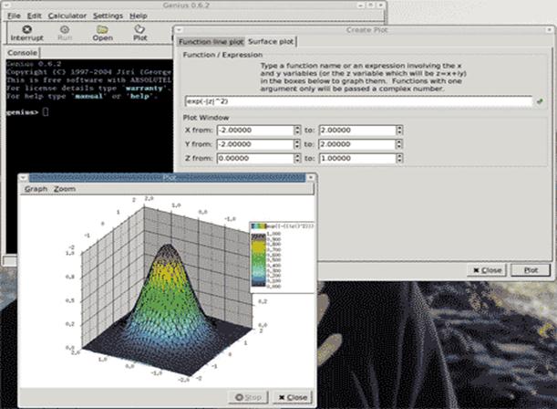This screenshot has height=409, width=557.
Task: Open the Help menu
Action: (x=139, y=16)
